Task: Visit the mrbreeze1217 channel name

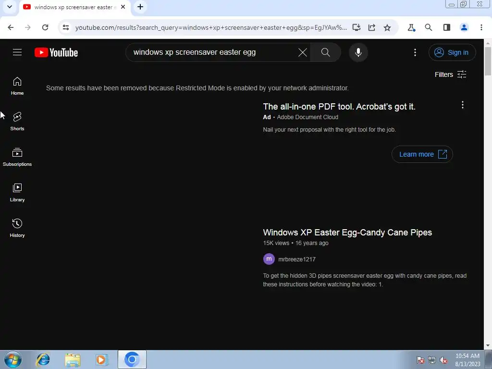Action: coord(297,259)
